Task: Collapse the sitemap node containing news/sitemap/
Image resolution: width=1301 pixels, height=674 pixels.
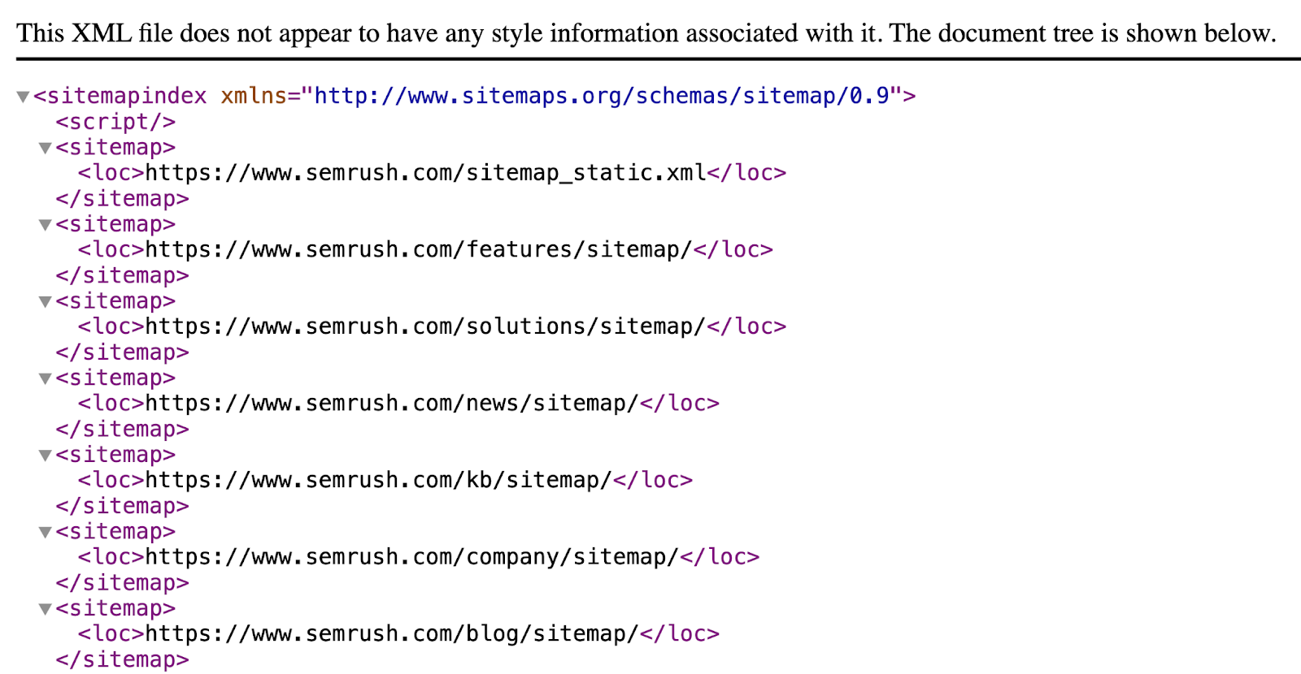Action: click(46, 378)
